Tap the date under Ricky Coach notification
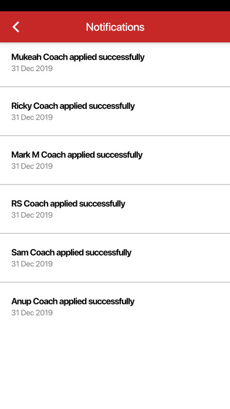The width and height of the screenshot is (230, 409). (x=32, y=117)
